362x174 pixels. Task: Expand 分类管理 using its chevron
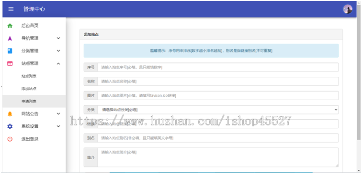tap(58, 51)
